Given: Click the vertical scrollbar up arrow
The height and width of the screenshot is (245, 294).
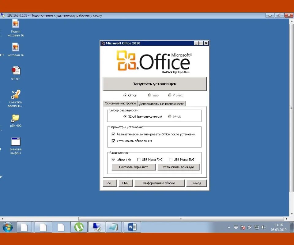Looking at the screenshot, I should click(x=292, y=21).
